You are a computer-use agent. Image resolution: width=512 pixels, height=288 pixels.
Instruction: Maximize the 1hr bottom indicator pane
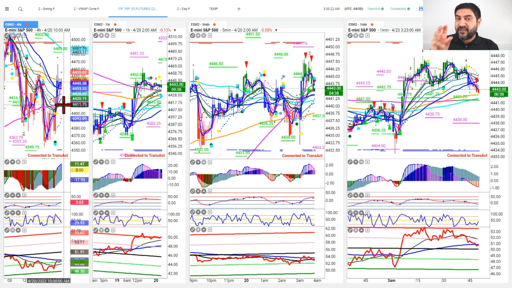point(113,230)
